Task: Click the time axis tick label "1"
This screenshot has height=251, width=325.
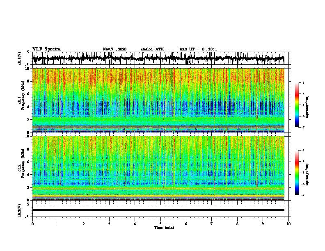Action: (58, 224)
